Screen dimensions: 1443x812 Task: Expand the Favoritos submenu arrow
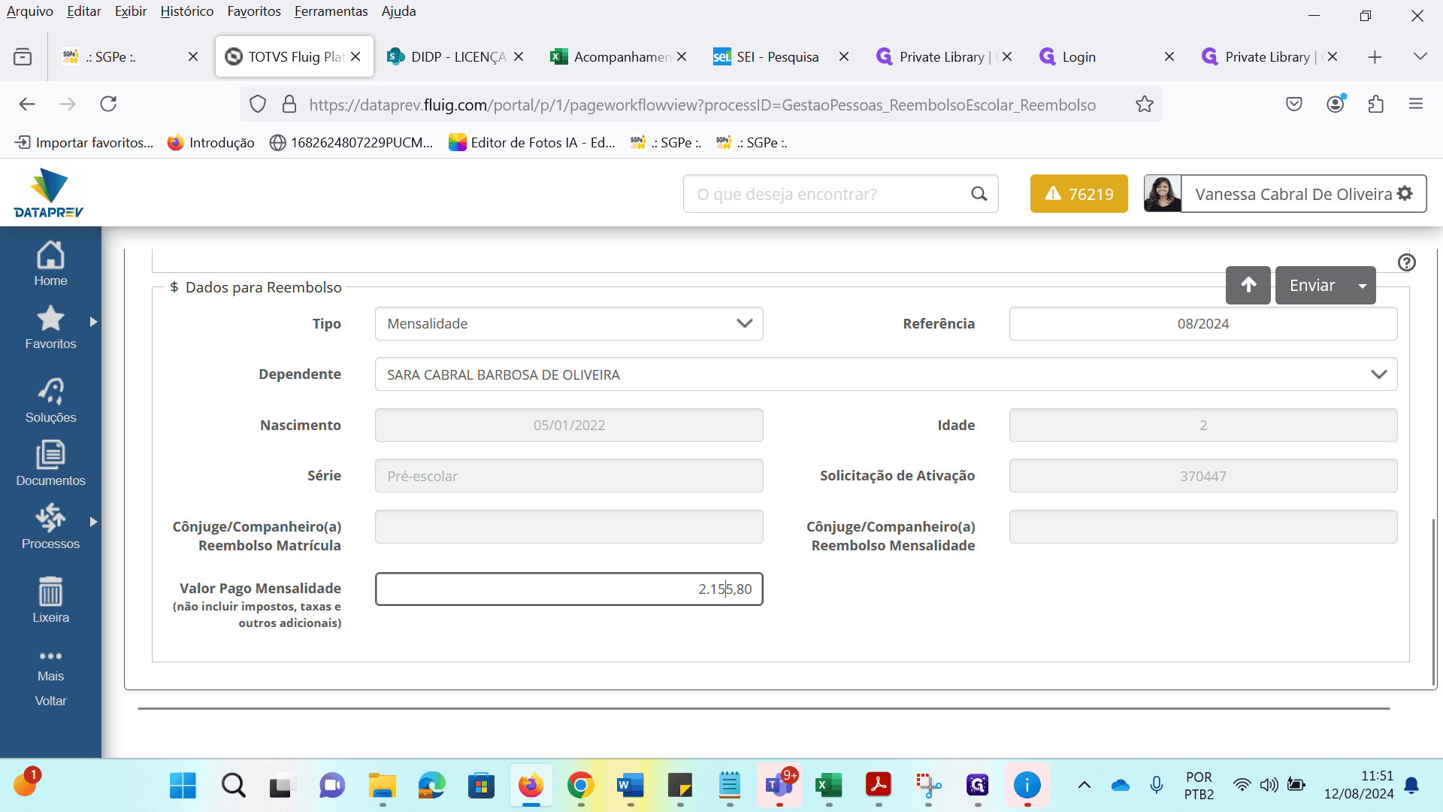click(x=93, y=322)
